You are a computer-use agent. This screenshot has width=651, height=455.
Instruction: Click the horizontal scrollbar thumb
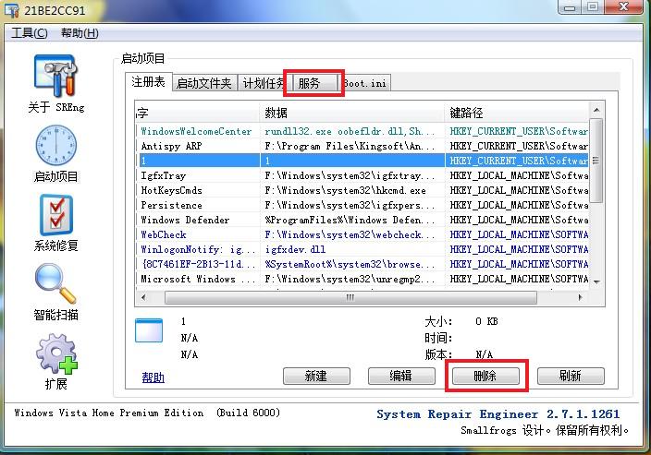[x=350, y=297]
